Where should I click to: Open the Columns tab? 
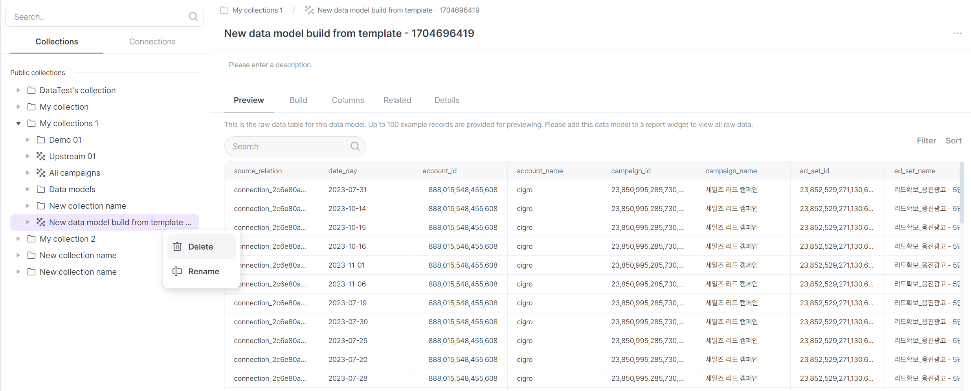[347, 100]
